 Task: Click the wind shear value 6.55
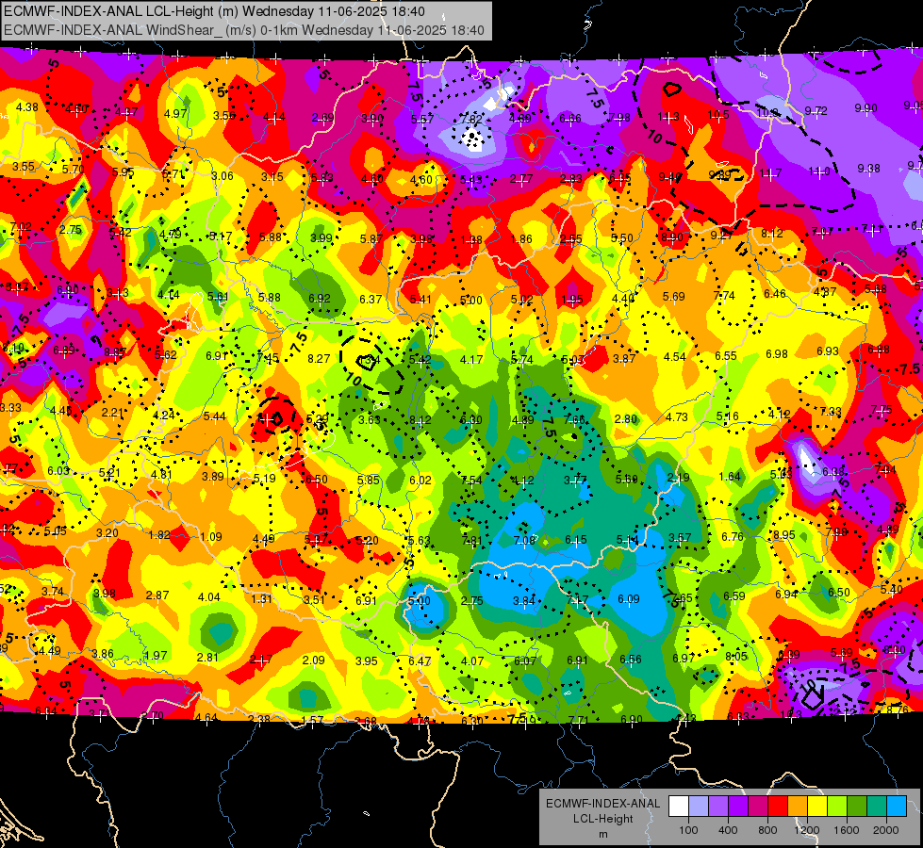726,355
